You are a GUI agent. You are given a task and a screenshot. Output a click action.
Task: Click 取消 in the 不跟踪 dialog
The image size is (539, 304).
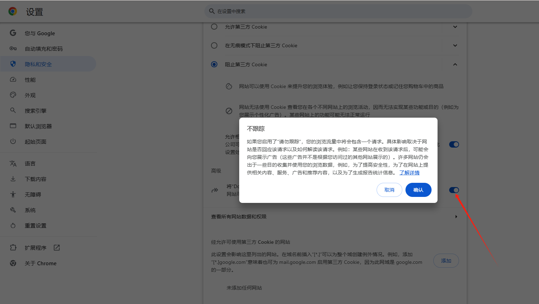(x=389, y=190)
